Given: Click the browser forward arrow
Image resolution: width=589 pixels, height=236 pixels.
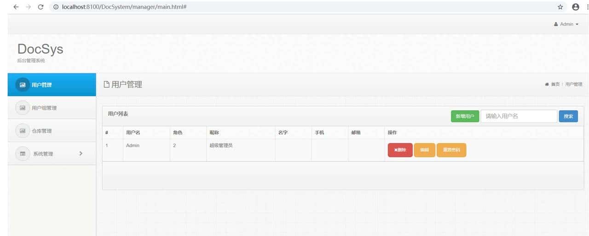Looking at the screenshot, I should 28,7.
